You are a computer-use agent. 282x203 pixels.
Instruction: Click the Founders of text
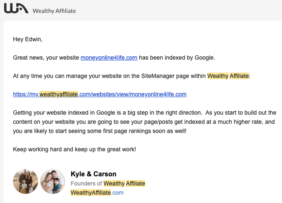86,183
